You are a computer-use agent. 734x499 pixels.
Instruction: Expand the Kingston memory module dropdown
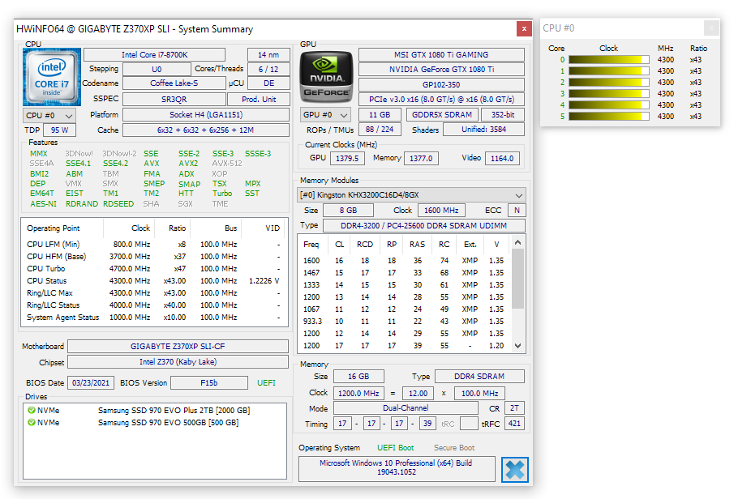pyautogui.click(x=411, y=195)
